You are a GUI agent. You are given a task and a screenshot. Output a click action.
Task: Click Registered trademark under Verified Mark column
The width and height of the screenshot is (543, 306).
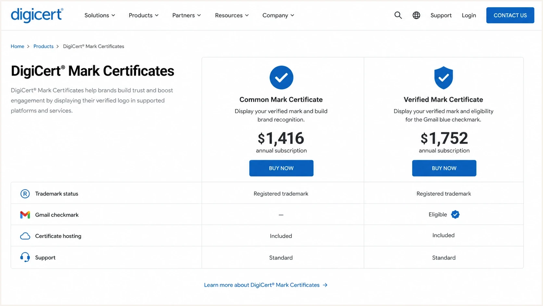click(444, 194)
